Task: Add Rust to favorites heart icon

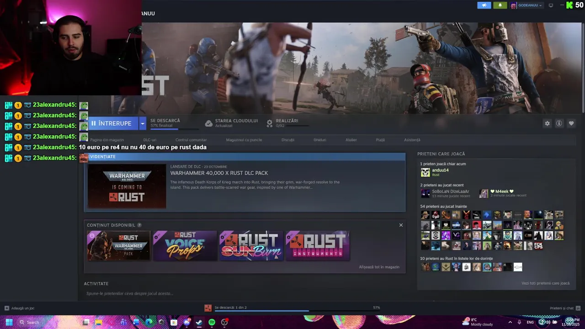Action: pyautogui.click(x=571, y=123)
